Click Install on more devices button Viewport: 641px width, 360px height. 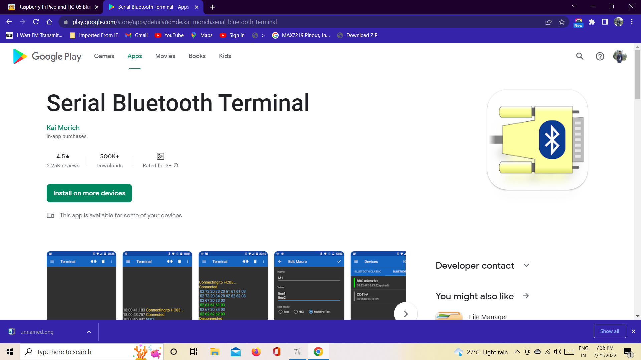pos(89,193)
